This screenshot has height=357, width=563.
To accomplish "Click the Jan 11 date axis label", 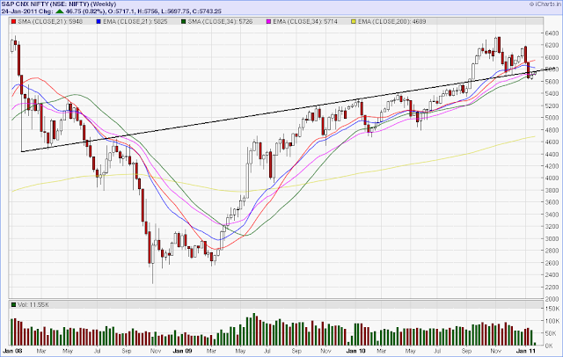I will 526,351.
